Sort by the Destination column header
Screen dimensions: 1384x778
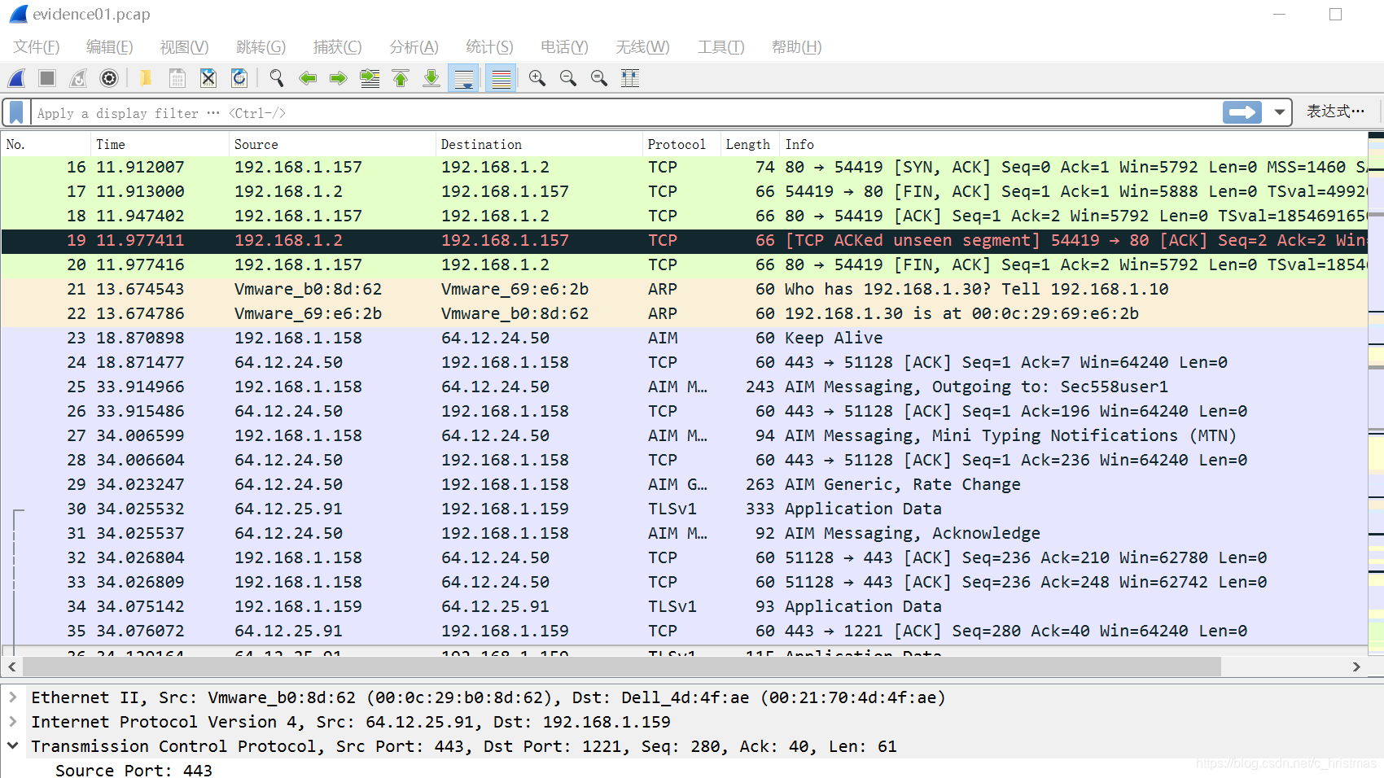point(539,144)
